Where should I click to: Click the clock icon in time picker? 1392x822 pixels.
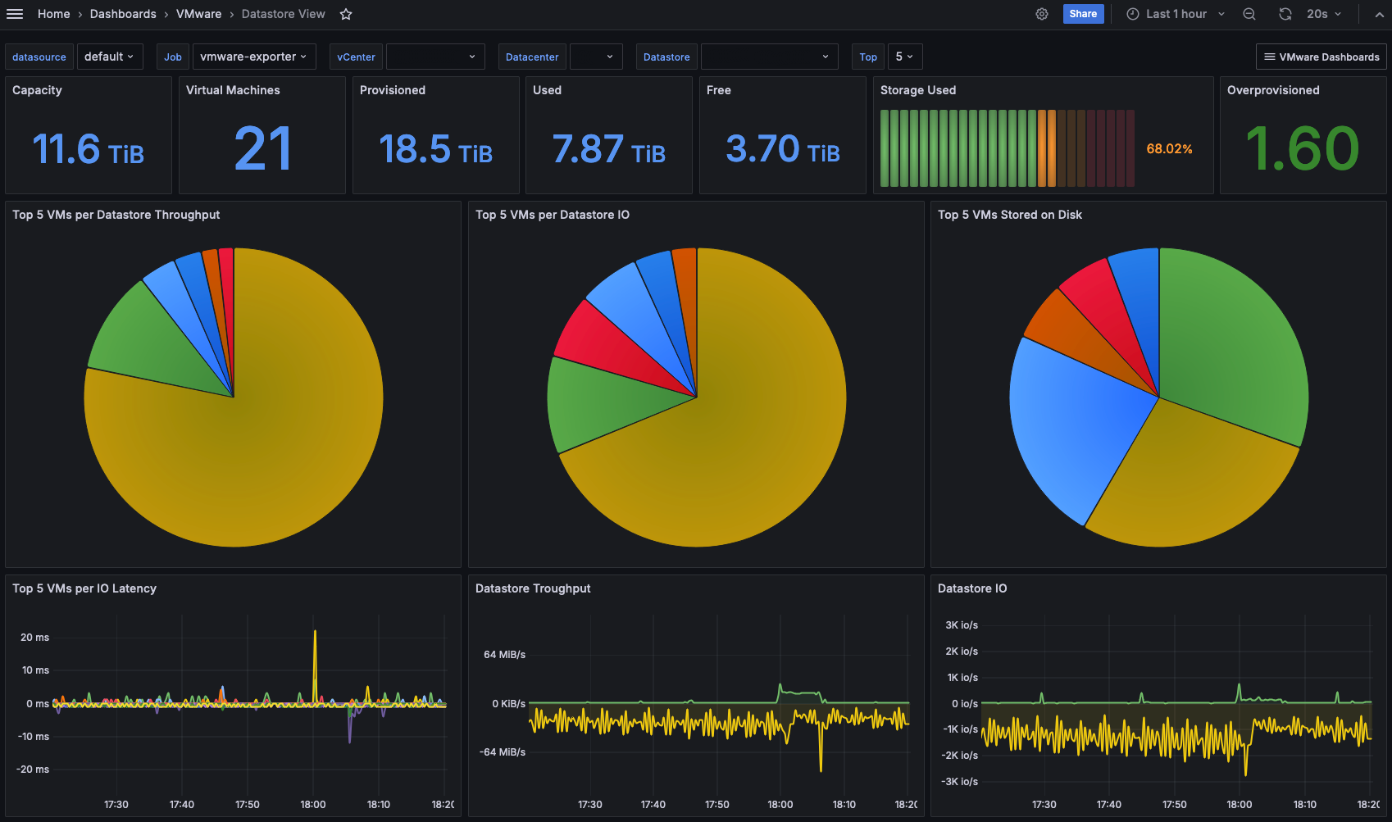coord(1133,14)
